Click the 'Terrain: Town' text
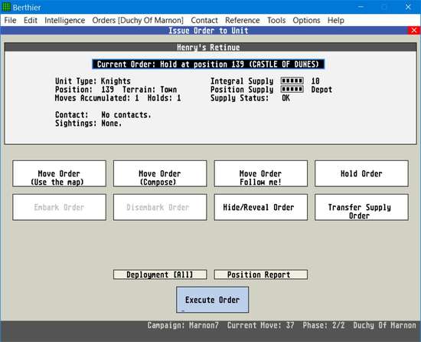421x342 pixels. (149, 90)
